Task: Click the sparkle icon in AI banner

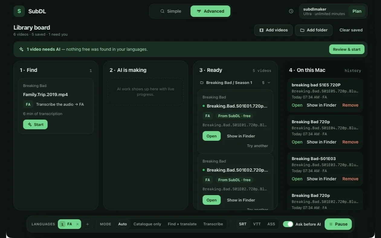Action: coord(21,49)
